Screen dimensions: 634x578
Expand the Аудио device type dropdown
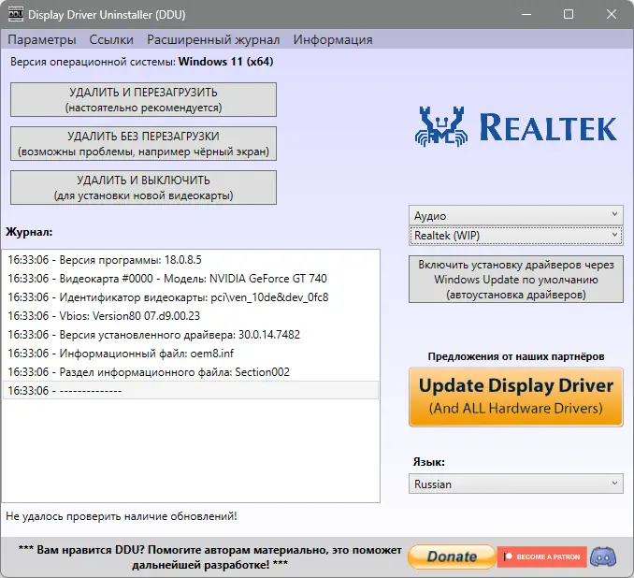[516, 216]
